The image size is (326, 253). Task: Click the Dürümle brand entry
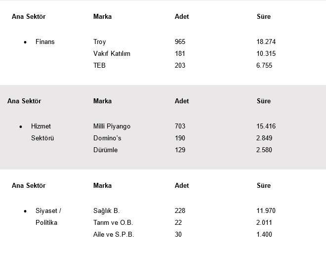tap(106, 150)
